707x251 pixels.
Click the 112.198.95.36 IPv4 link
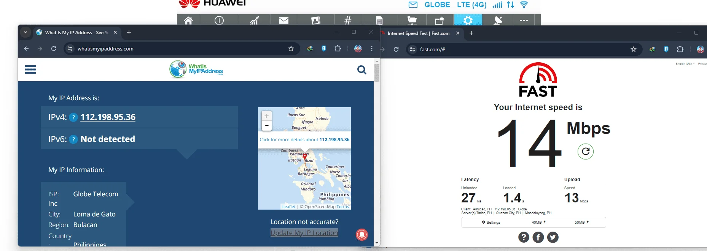pyautogui.click(x=108, y=117)
